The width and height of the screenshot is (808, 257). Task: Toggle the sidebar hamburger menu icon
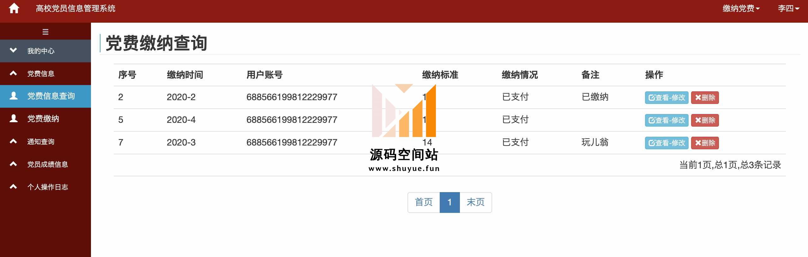coord(45,32)
